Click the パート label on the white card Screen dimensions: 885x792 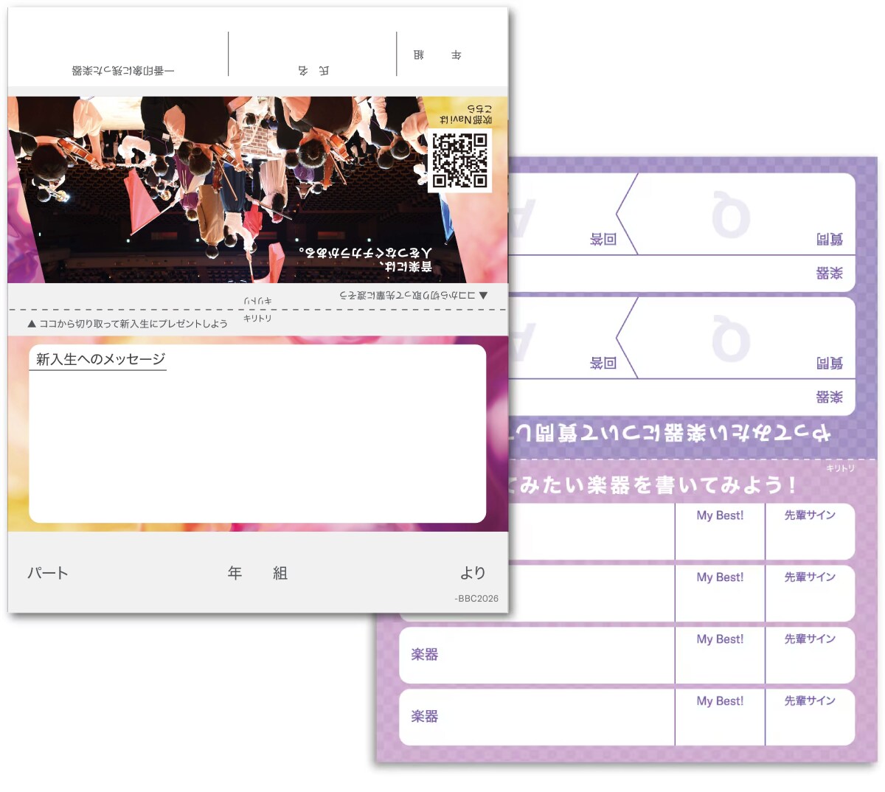click(x=48, y=573)
